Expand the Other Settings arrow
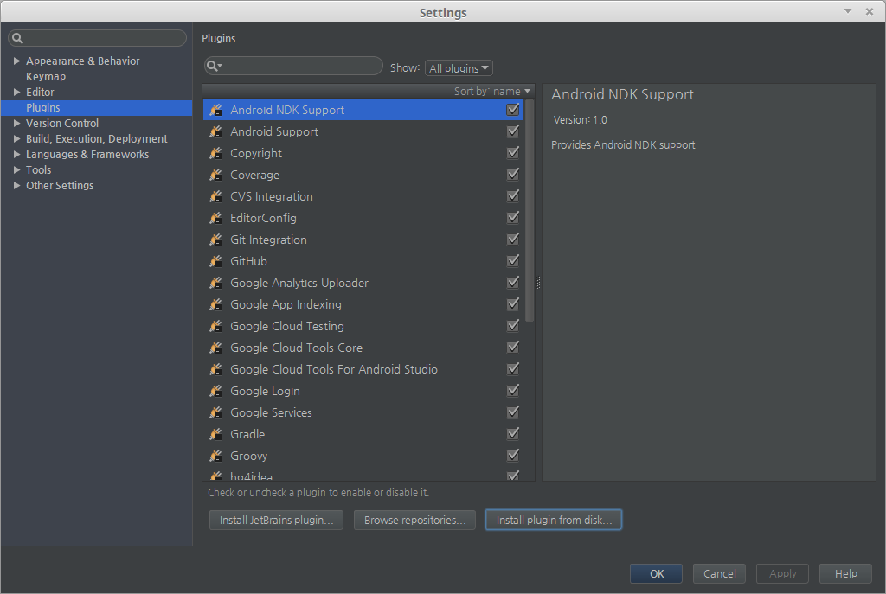The width and height of the screenshot is (886, 594). [x=17, y=185]
